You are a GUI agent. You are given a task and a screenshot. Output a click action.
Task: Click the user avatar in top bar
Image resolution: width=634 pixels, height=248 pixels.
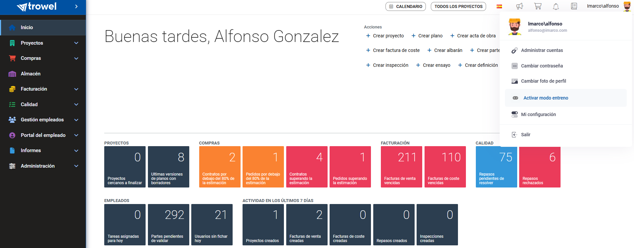627,6
